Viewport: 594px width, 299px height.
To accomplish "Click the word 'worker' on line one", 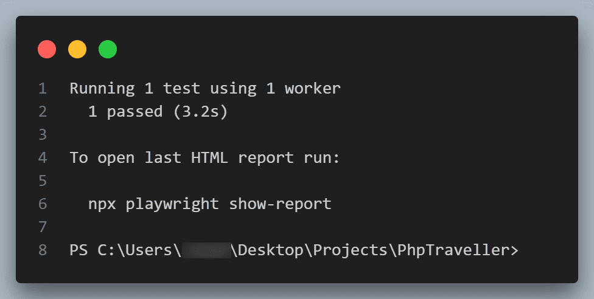I will (x=313, y=89).
